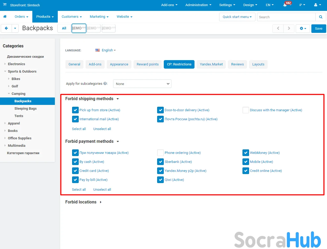Open the user account icon menu

(x=317, y=5)
